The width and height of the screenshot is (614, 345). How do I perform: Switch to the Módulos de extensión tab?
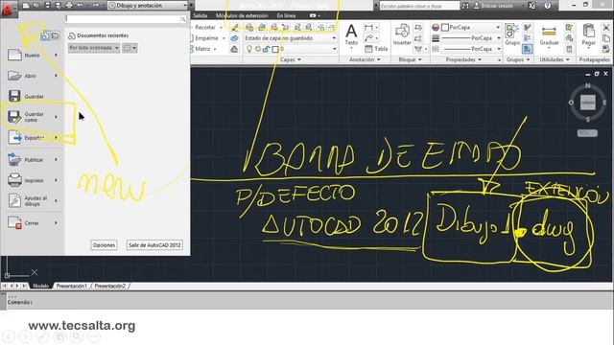pyautogui.click(x=242, y=15)
